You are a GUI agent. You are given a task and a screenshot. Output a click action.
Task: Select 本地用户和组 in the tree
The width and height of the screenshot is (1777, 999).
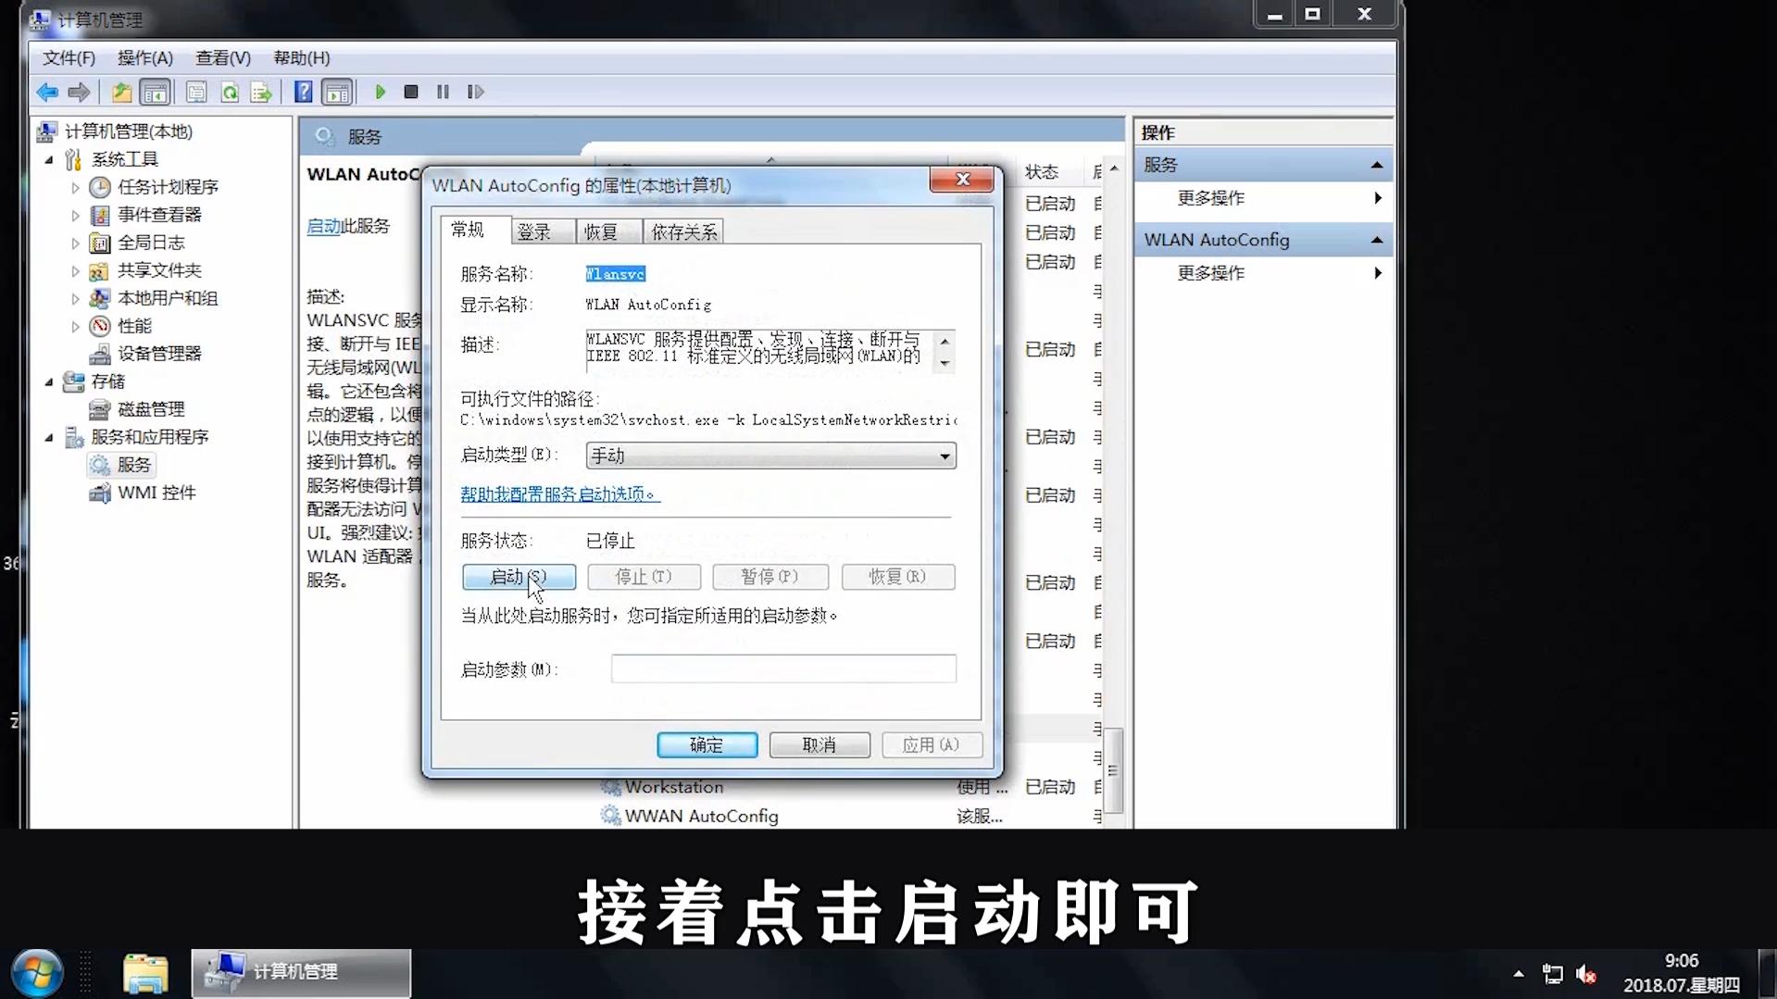[x=168, y=298]
